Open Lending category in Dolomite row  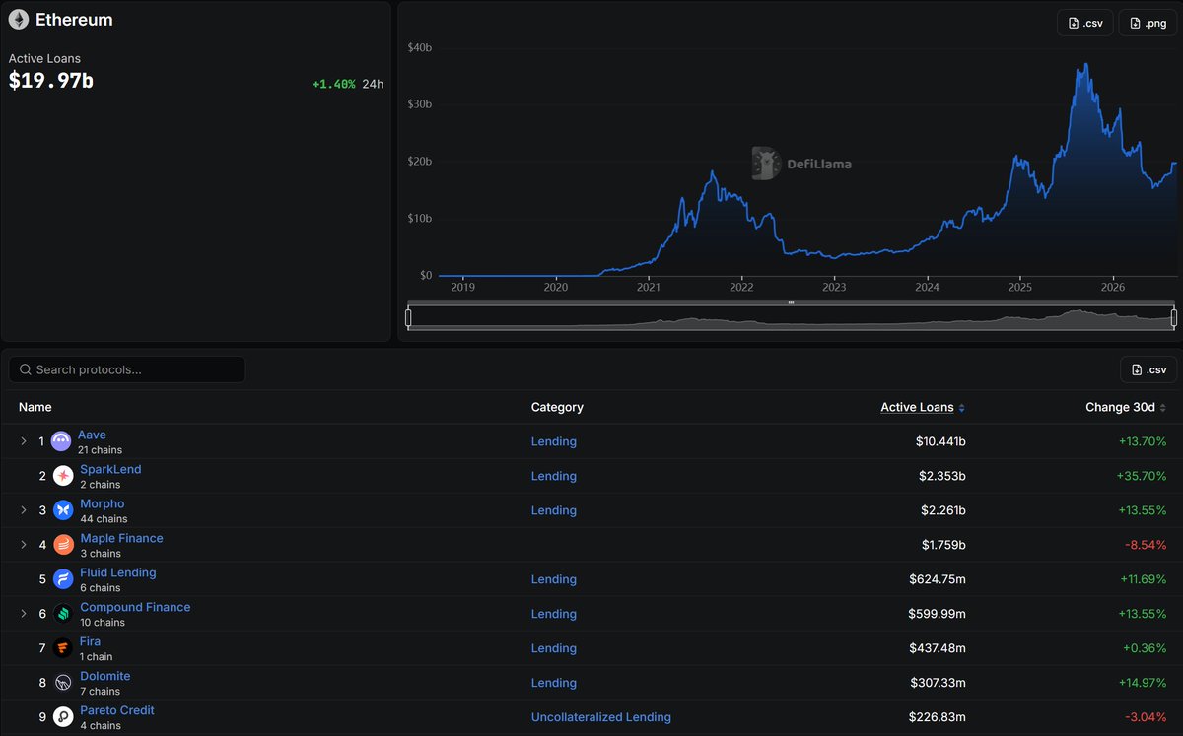pyautogui.click(x=554, y=683)
